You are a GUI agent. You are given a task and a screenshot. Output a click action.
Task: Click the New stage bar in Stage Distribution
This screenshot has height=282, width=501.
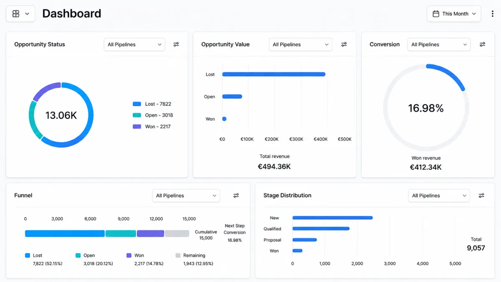332,218
